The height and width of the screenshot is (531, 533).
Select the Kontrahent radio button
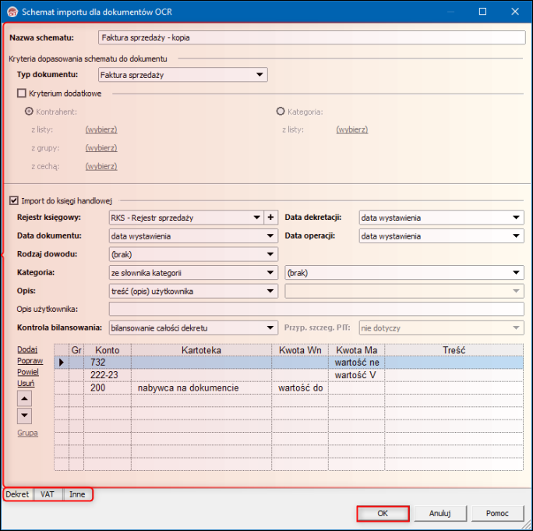[x=30, y=112]
